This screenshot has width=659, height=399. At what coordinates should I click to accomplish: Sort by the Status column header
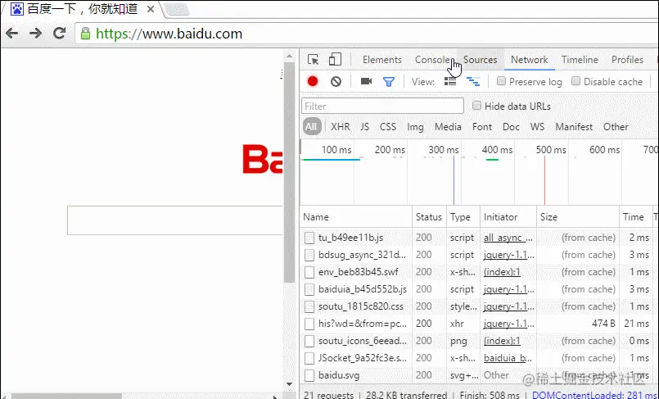point(430,217)
